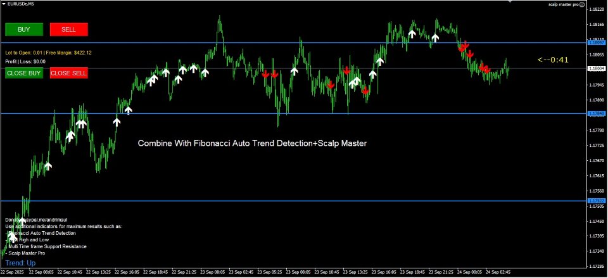Open the EURUSDc,M5 chart dropdown arrow
The width and height of the screenshot is (608, 278).
(x=4, y=4)
